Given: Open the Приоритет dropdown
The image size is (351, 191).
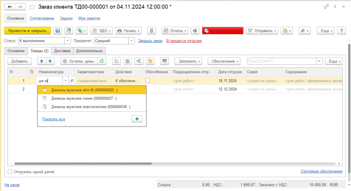Looking at the screenshot, I should point(132,41).
